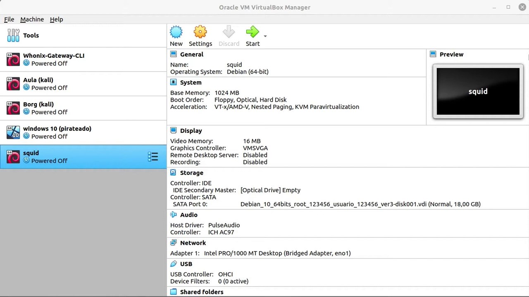Viewport: 529px width, 297px height.
Task: Select the Borg (kali) VM icon
Action: coord(13,108)
